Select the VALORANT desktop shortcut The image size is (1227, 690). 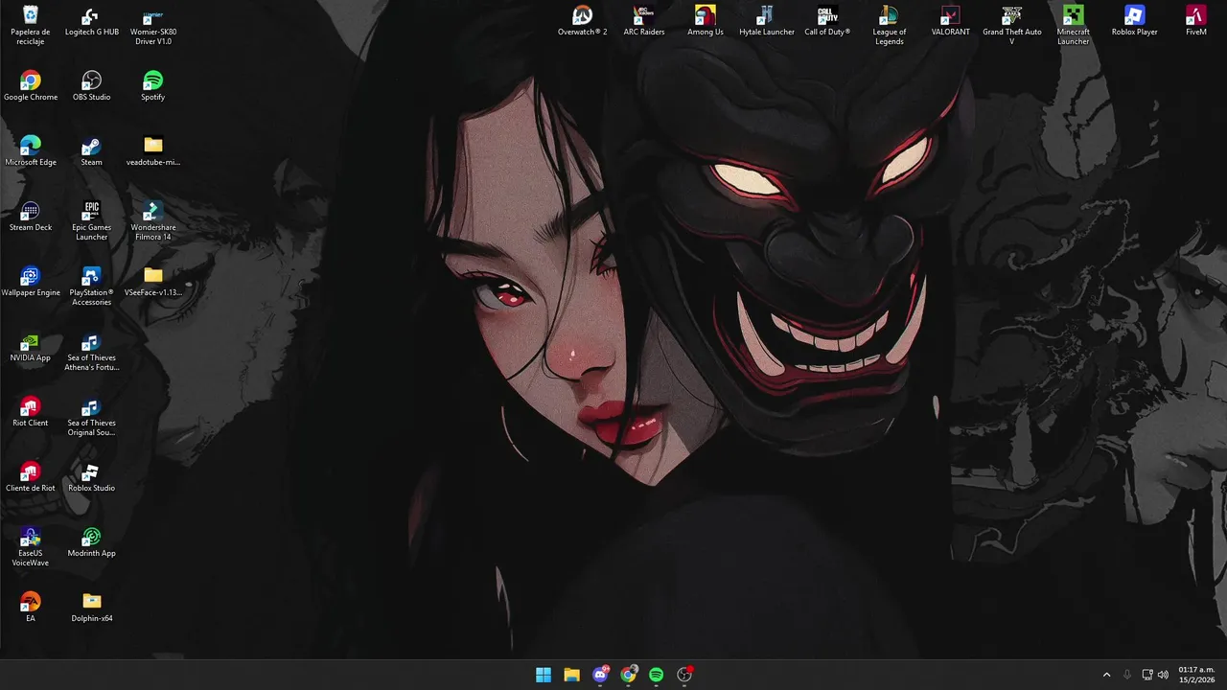click(951, 21)
